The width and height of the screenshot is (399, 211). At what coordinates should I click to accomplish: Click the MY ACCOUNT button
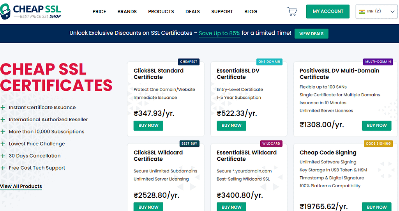pos(328,11)
